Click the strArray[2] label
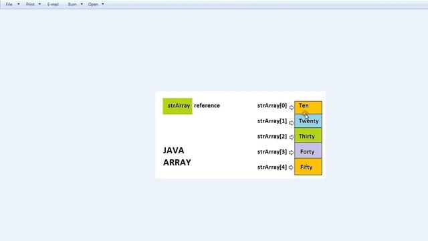 (x=272, y=136)
